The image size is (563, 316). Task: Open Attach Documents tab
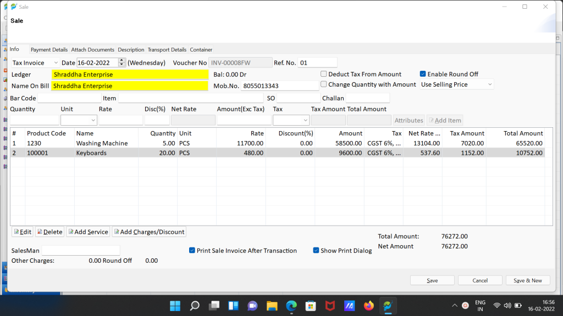(x=92, y=50)
